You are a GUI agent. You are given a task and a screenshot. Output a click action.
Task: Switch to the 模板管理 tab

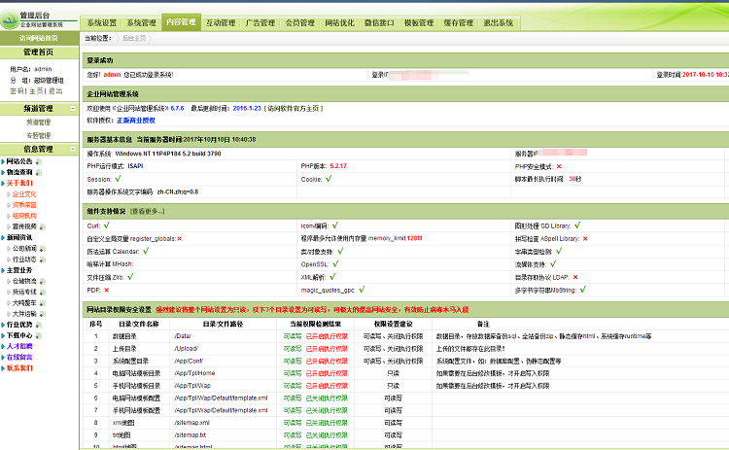[418, 22]
